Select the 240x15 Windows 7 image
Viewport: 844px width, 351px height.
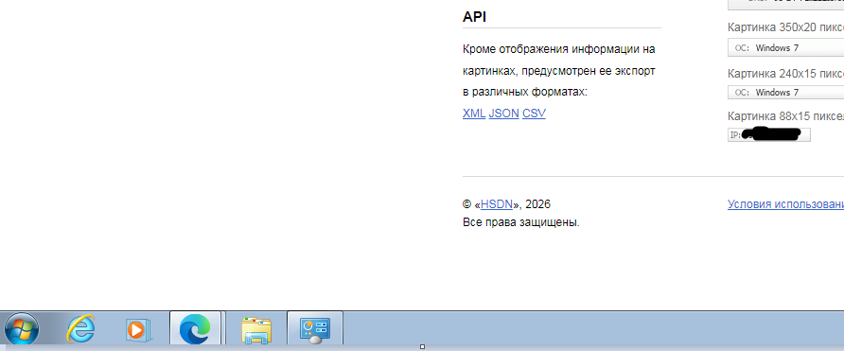[786, 93]
